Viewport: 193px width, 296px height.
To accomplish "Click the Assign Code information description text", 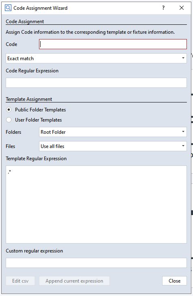I will [x=90, y=32].
